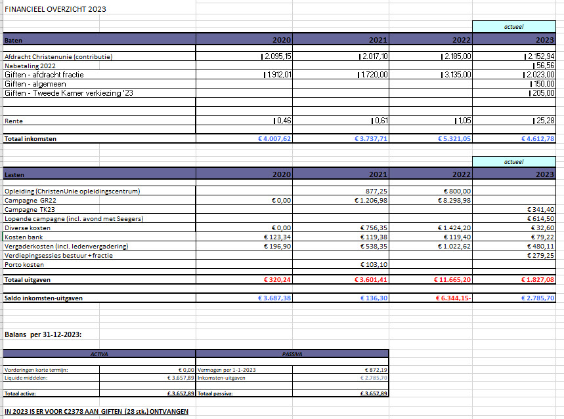Click 'Verdiepingsessies bestuur + fractie' label

click(x=58, y=256)
